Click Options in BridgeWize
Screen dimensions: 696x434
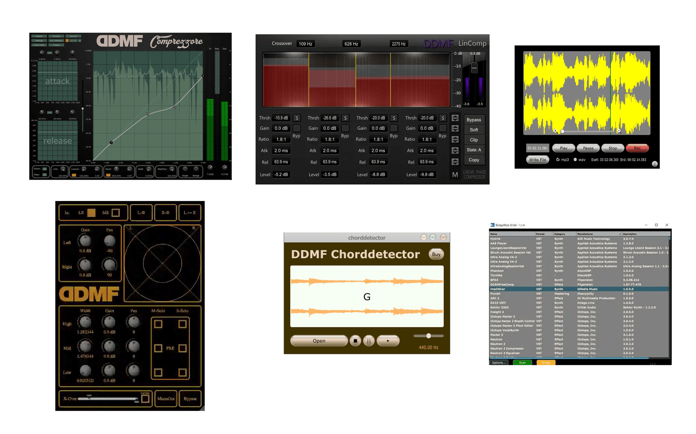pos(499,362)
